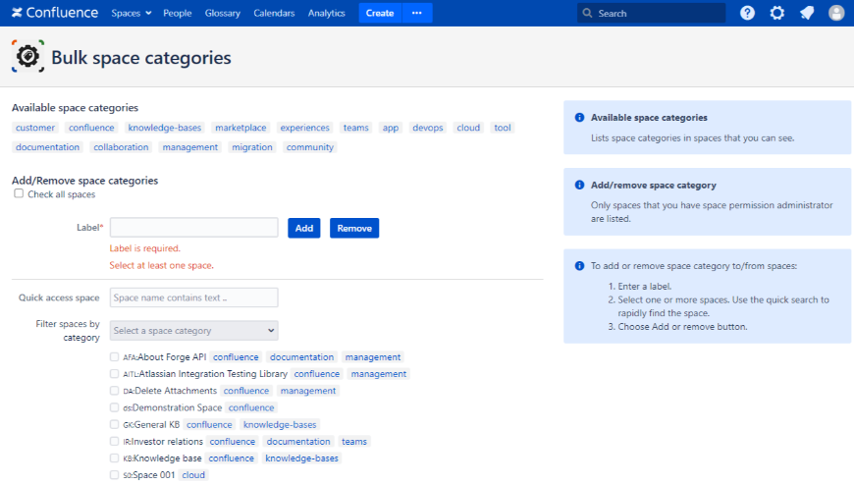Click the marketplace category tag

[x=240, y=128]
